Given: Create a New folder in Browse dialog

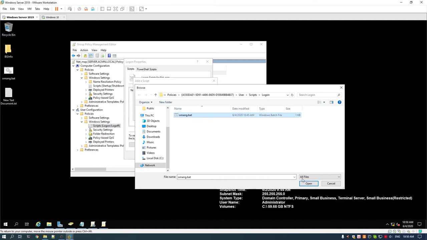Looking at the screenshot, I should point(165,102).
